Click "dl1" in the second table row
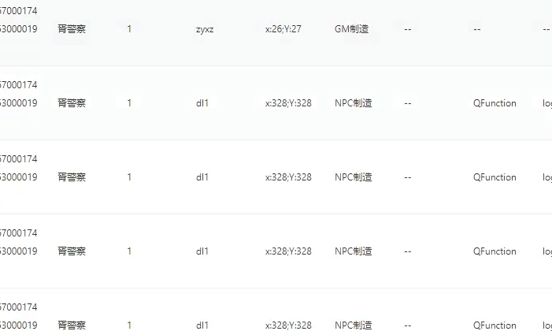 (202, 103)
